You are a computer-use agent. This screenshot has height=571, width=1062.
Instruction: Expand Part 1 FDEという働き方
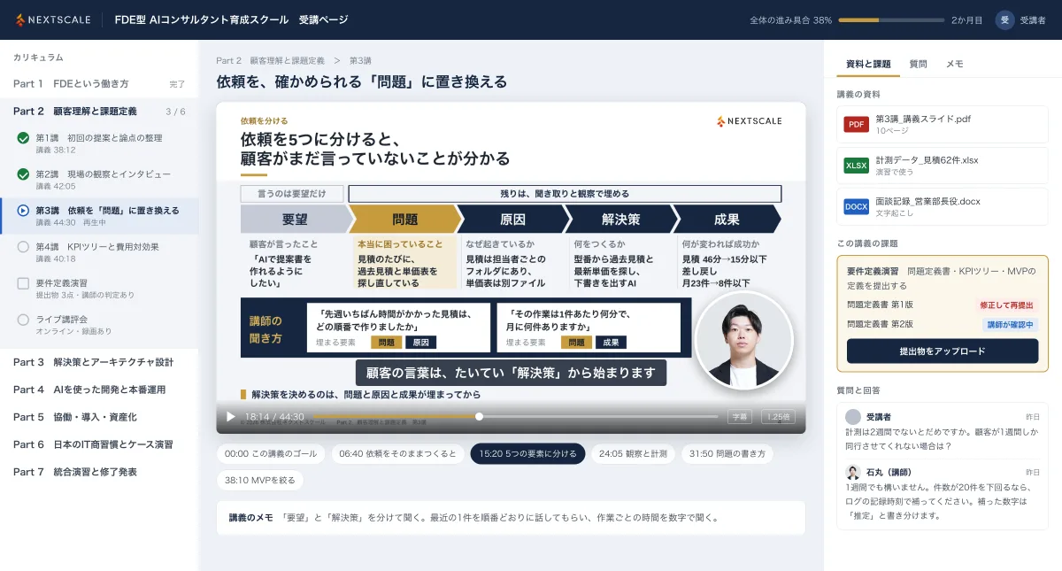pos(99,84)
